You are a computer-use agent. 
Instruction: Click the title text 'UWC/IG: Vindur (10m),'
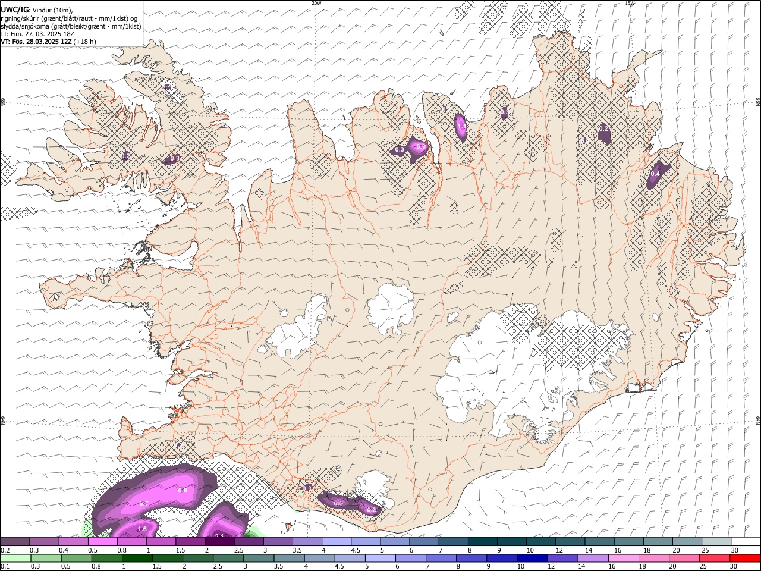click(x=37, y=10)
